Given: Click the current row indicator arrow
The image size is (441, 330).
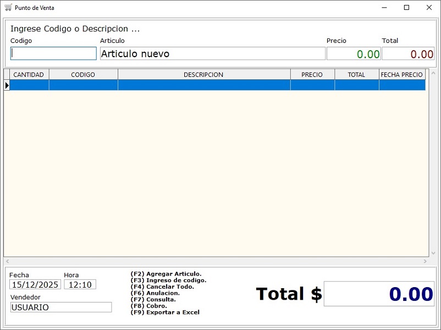Looking at the screenshot, I should tap(7, 85).
